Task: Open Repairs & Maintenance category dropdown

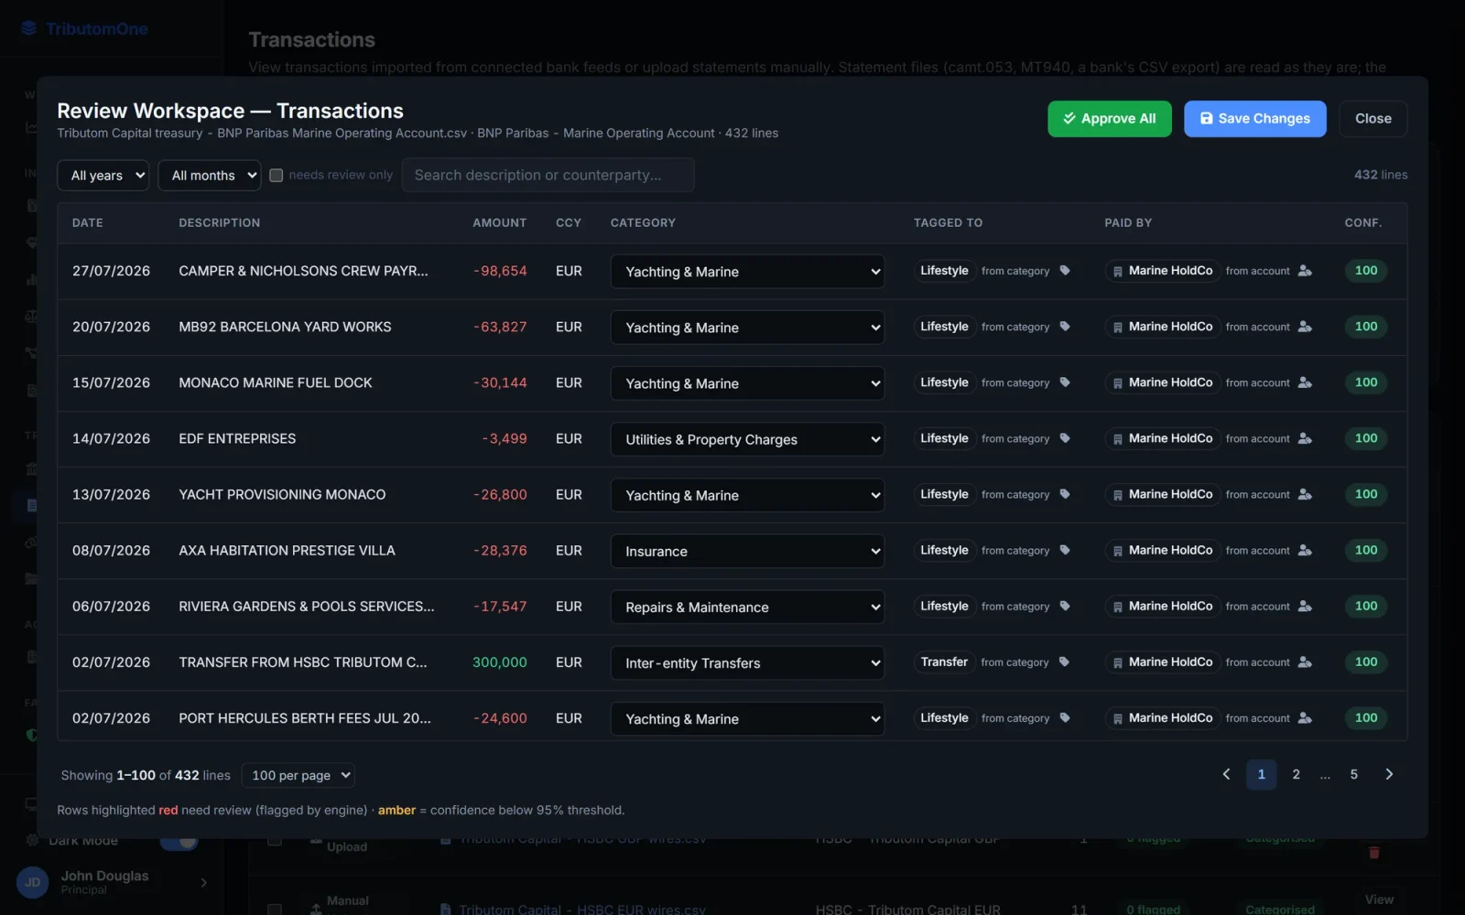Action: pos(747,607)
